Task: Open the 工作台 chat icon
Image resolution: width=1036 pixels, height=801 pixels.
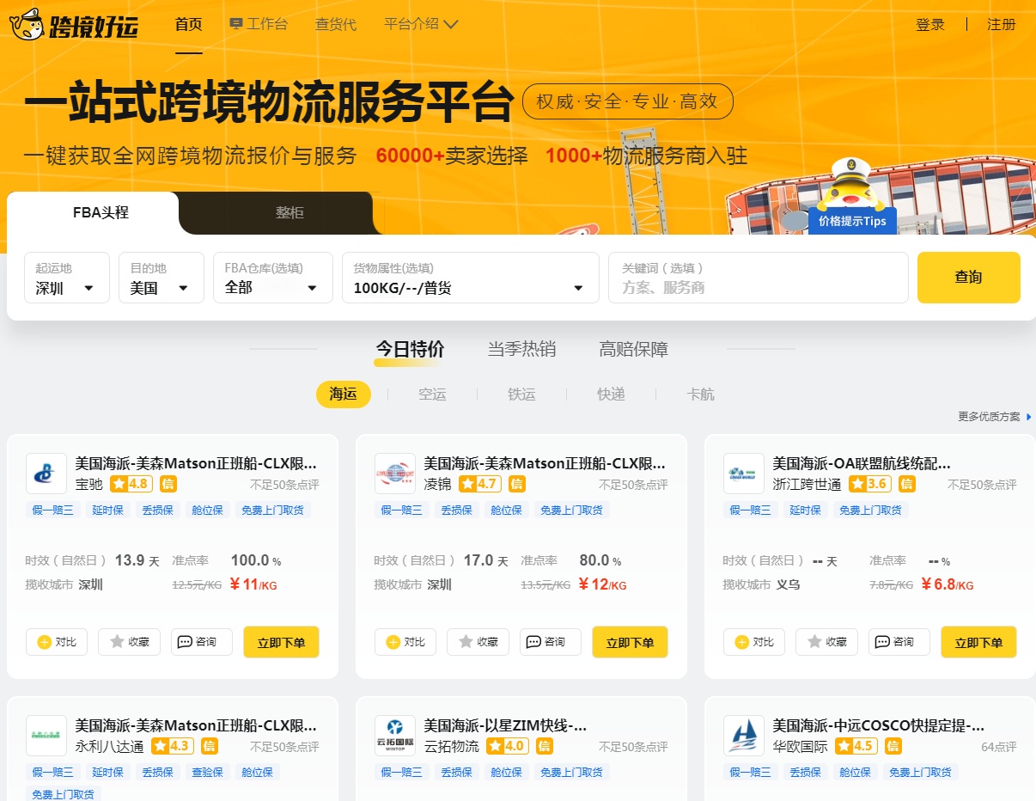Action: 236,24
